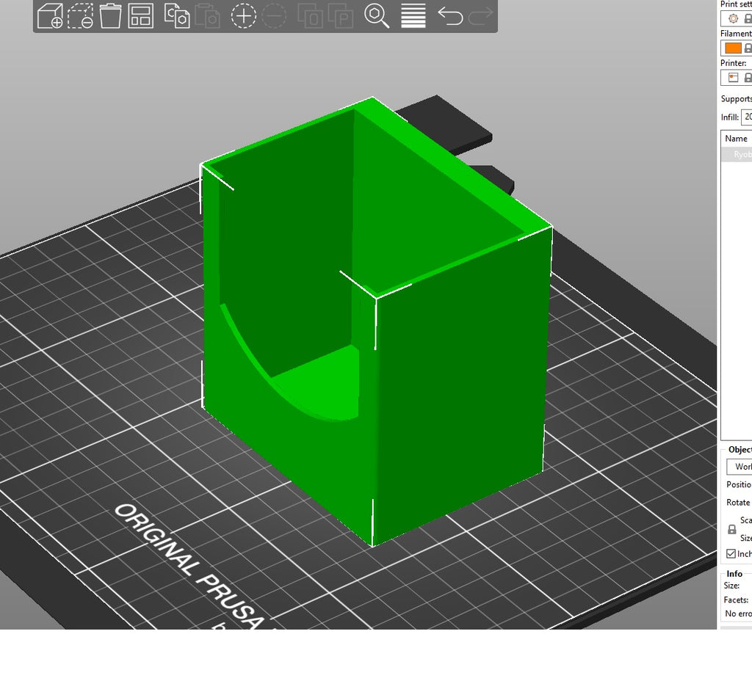Click the grayed Remove instance minus icon
The width and height of the screenshot is (752, 692).
click(274, 16)
